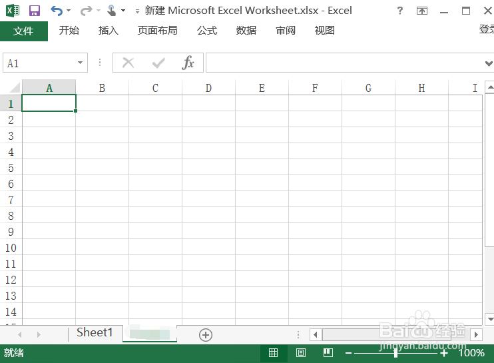The image size is (494, 363).
Task: Add a new sheet with plus icon
Action: click(206, 334)
